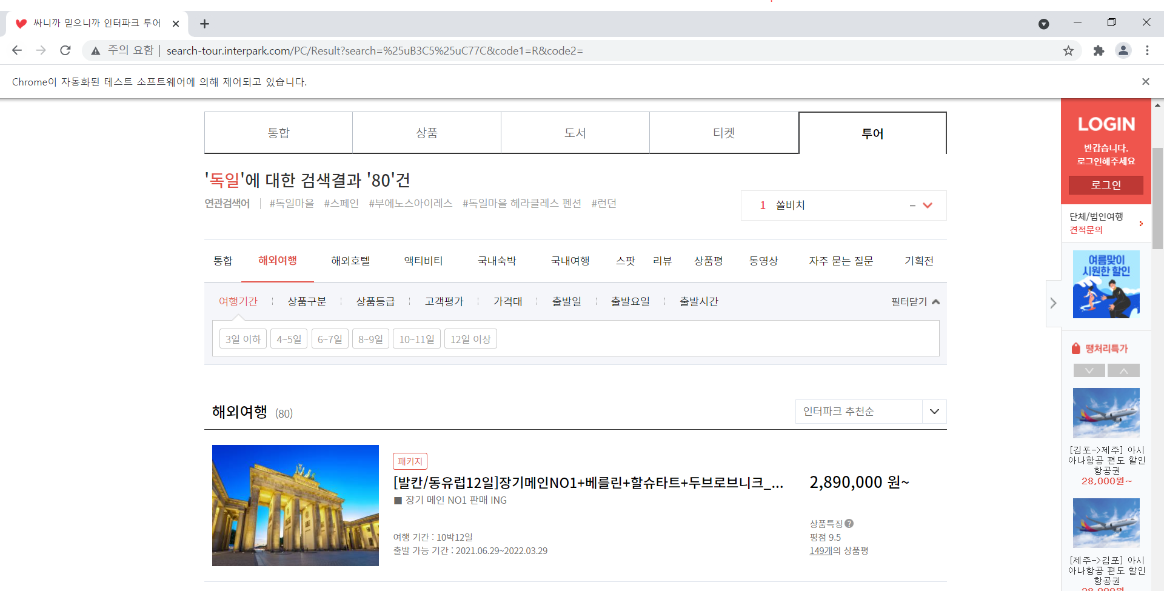This screenshot has height=591, width=1164.
Task: Click the browser address bar URL
Action: click(x=375, y=51)
